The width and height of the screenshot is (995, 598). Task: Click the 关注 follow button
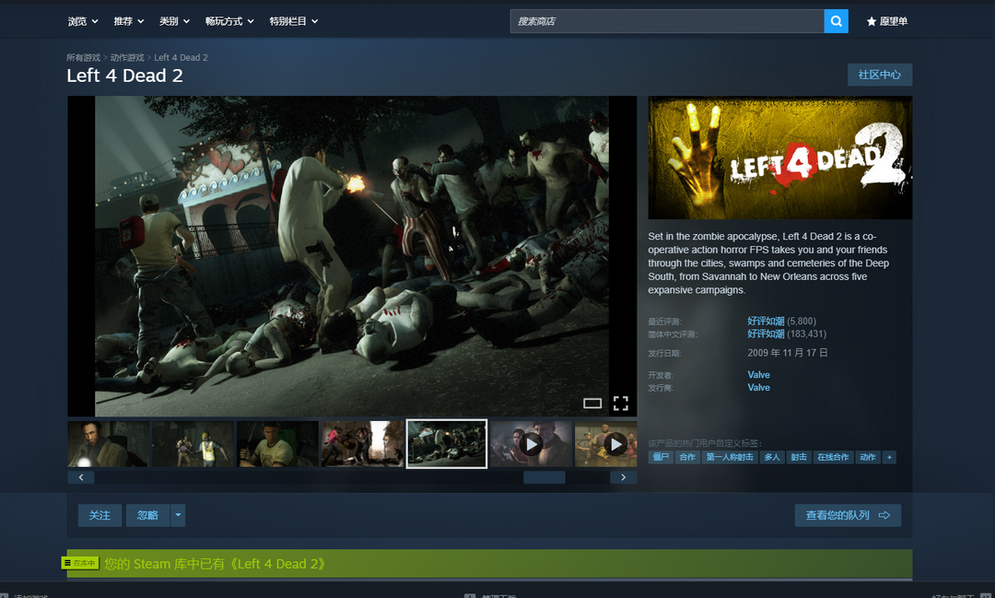[x=99, y=515]
